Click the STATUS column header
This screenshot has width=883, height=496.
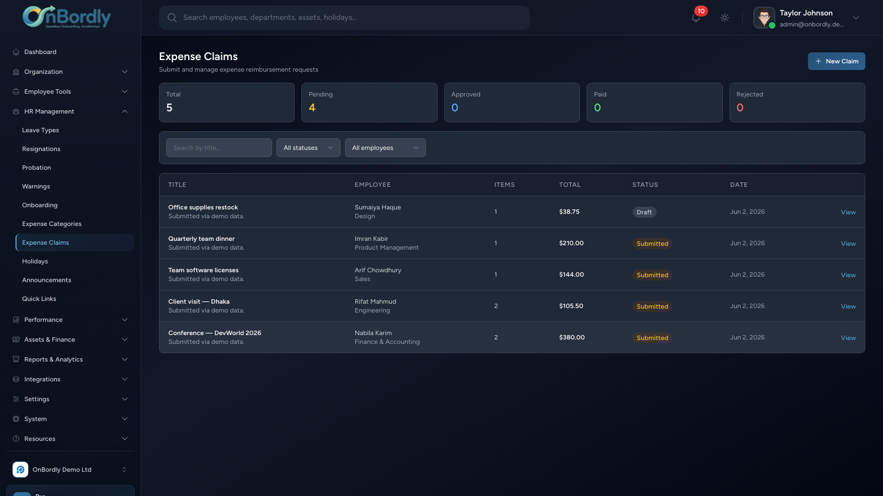pos(645,185)
